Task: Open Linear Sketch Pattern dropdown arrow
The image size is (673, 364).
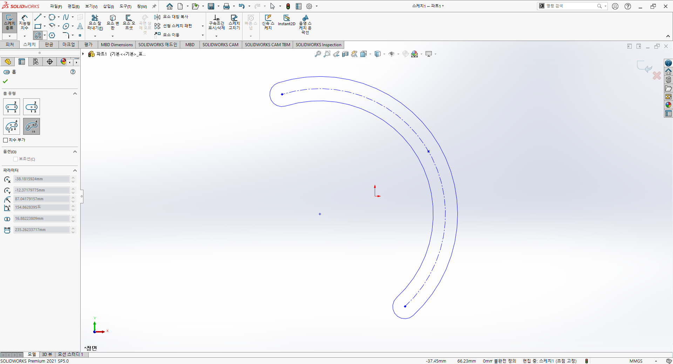Action: (203, 26)
